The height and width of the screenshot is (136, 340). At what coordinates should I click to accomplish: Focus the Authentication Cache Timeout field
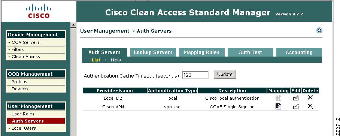[x=195, y=75]
